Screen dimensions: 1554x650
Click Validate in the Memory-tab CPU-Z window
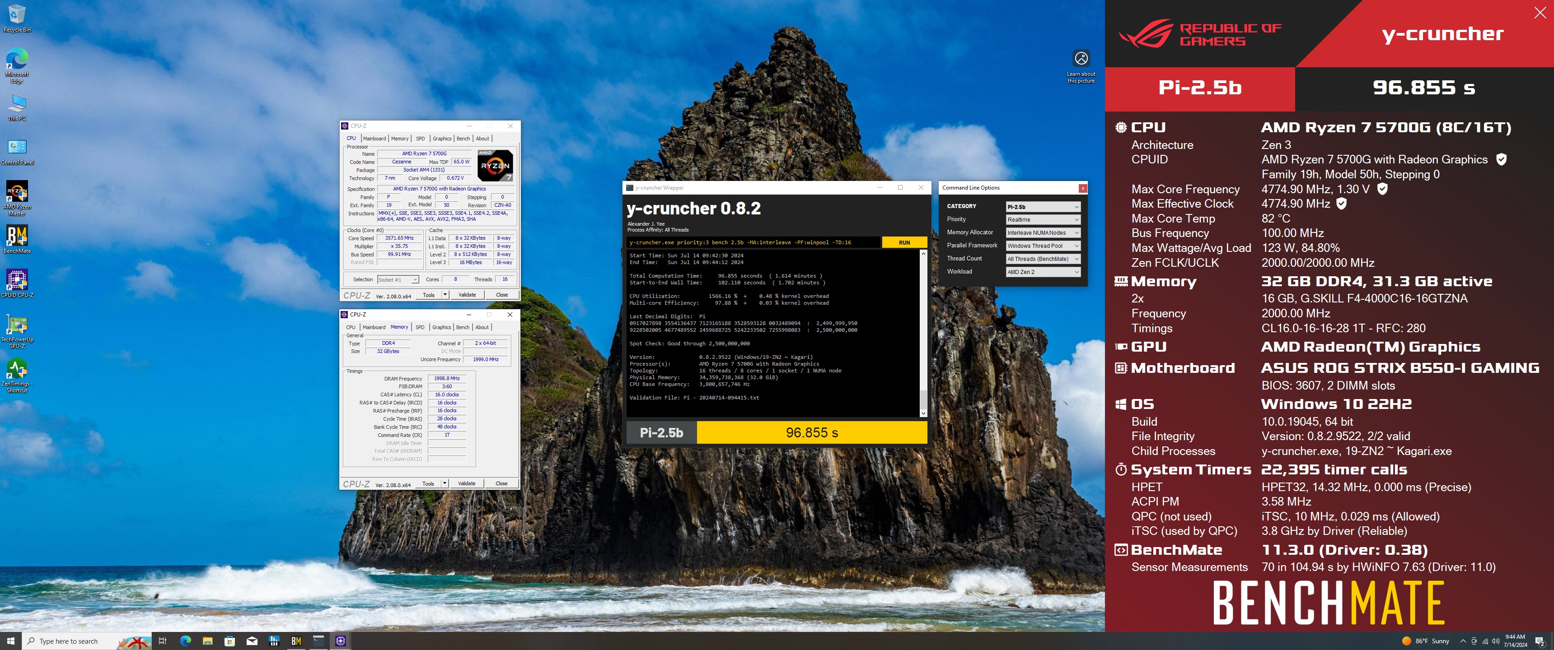[x=466, y=483]
